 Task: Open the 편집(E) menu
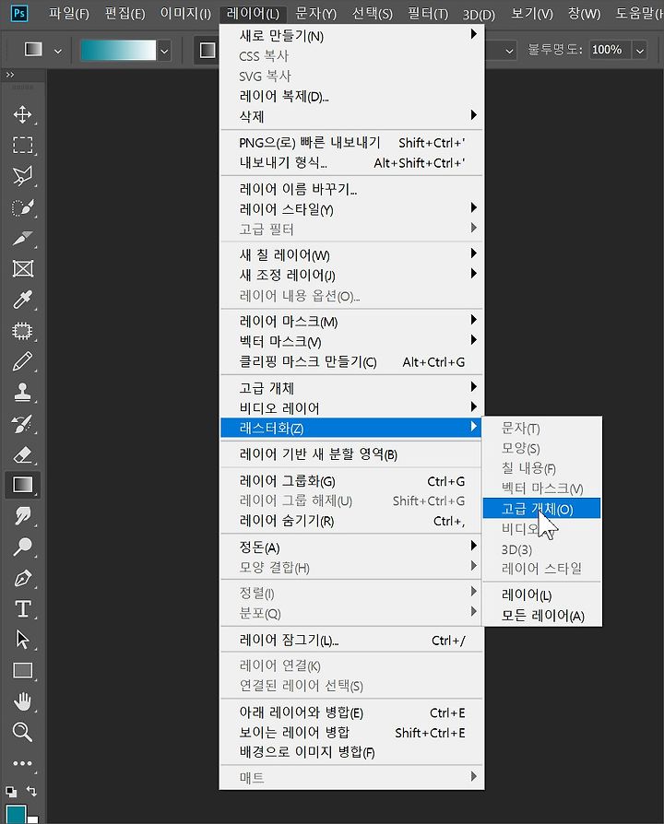pyautogui.click(x=125, y=13)
